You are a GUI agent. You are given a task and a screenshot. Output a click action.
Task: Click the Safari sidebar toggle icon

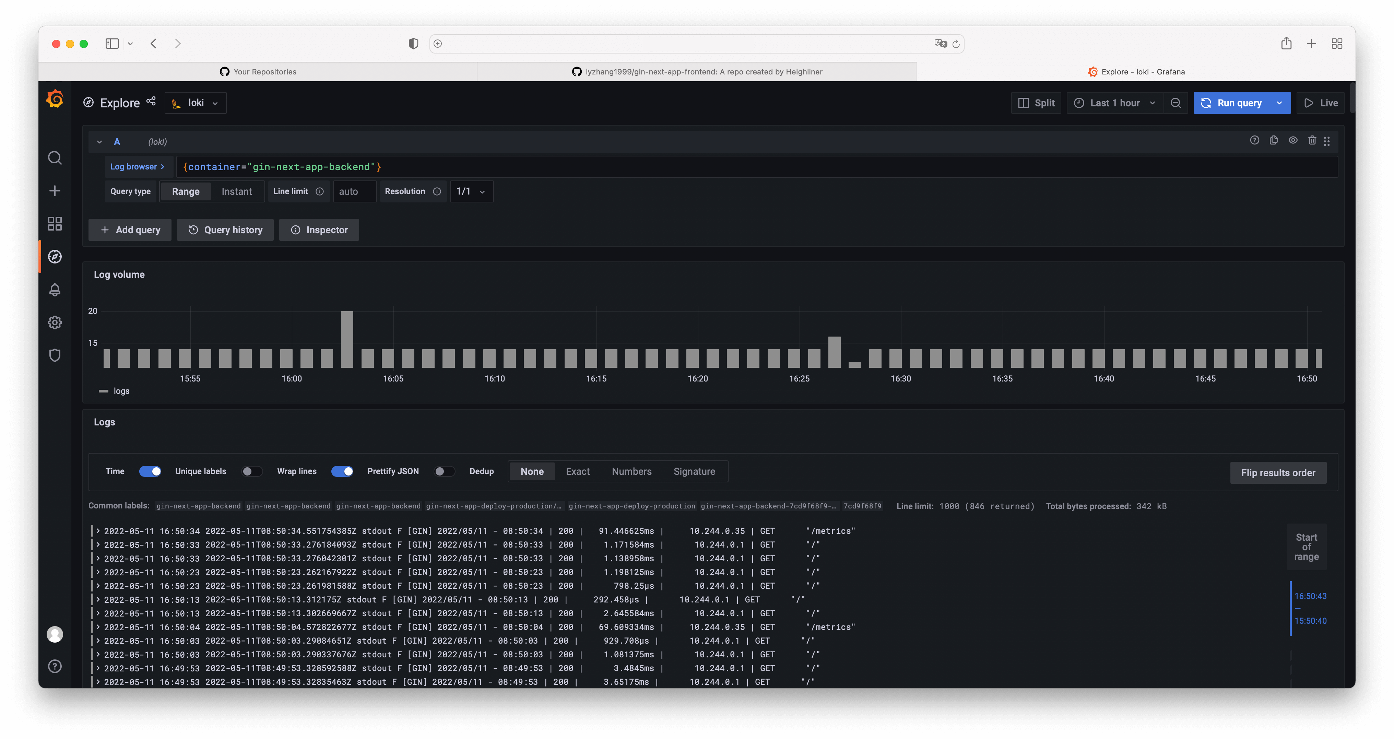tap(112, 43)
